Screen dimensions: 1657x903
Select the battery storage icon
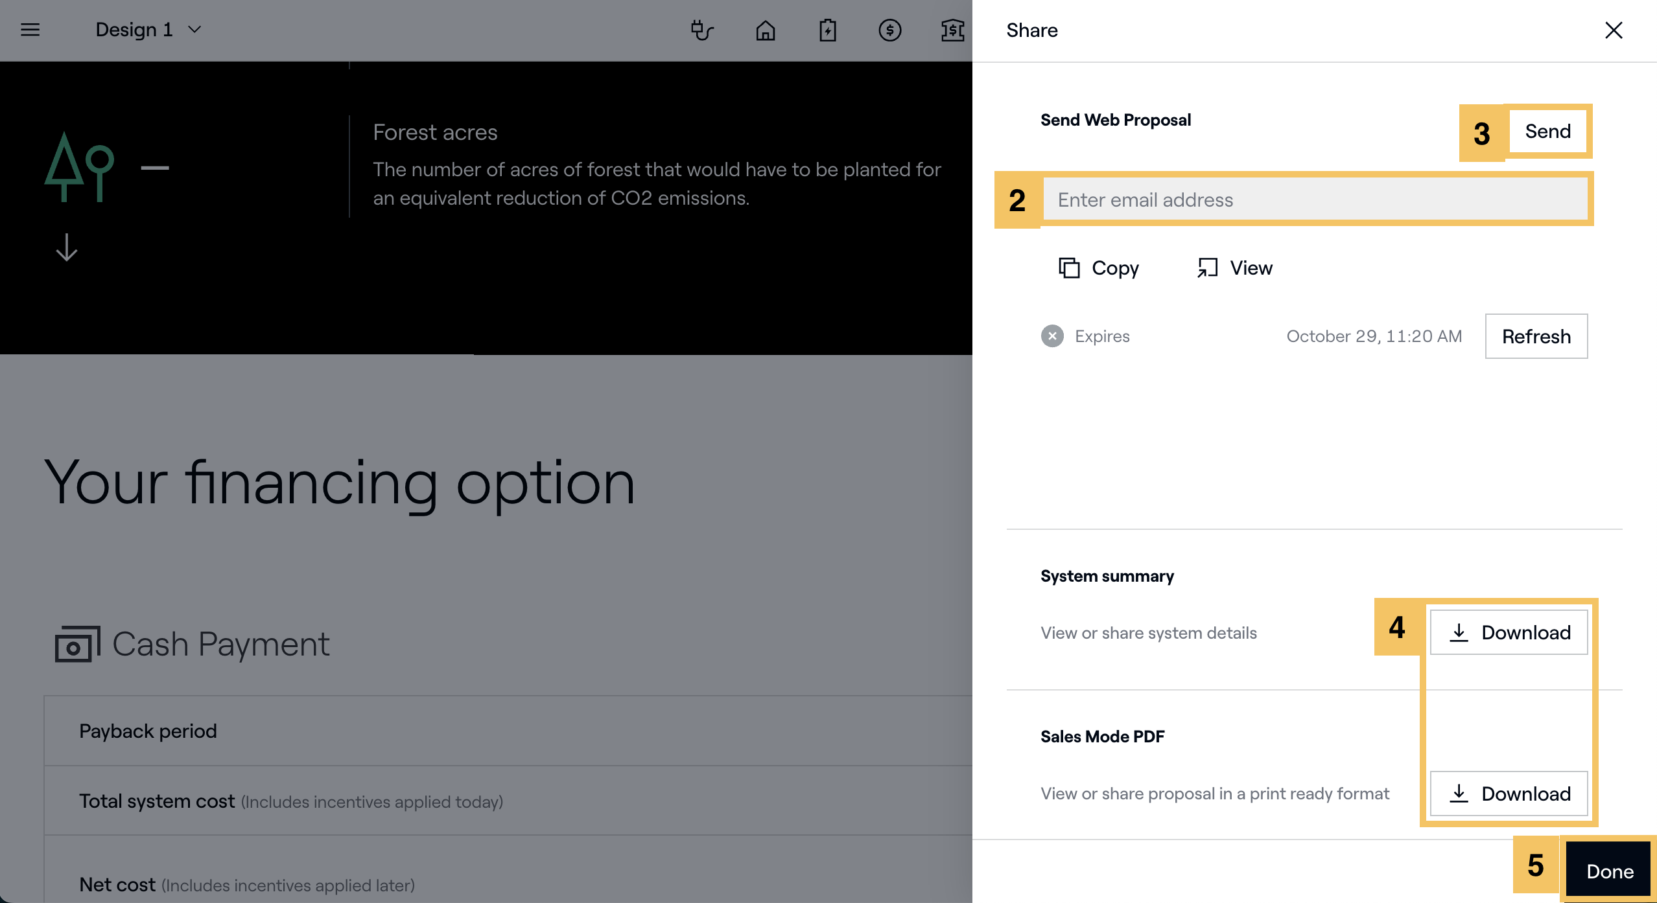tap(827, 30)
